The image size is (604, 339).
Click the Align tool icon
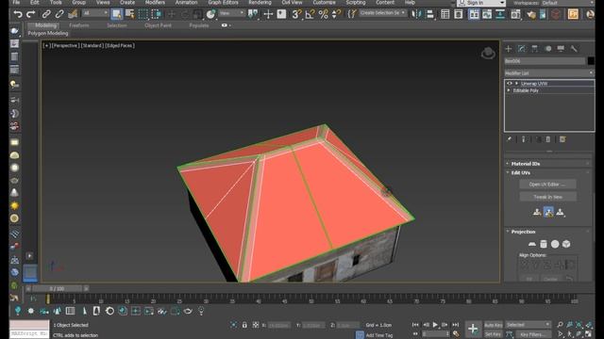click(430, 14)
